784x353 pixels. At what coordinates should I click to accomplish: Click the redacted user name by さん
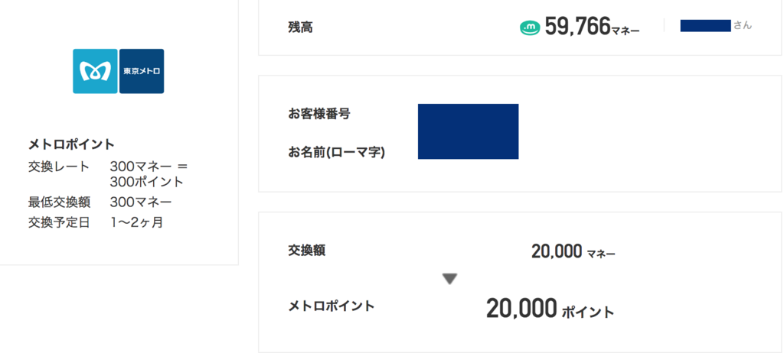click(705, 25)
